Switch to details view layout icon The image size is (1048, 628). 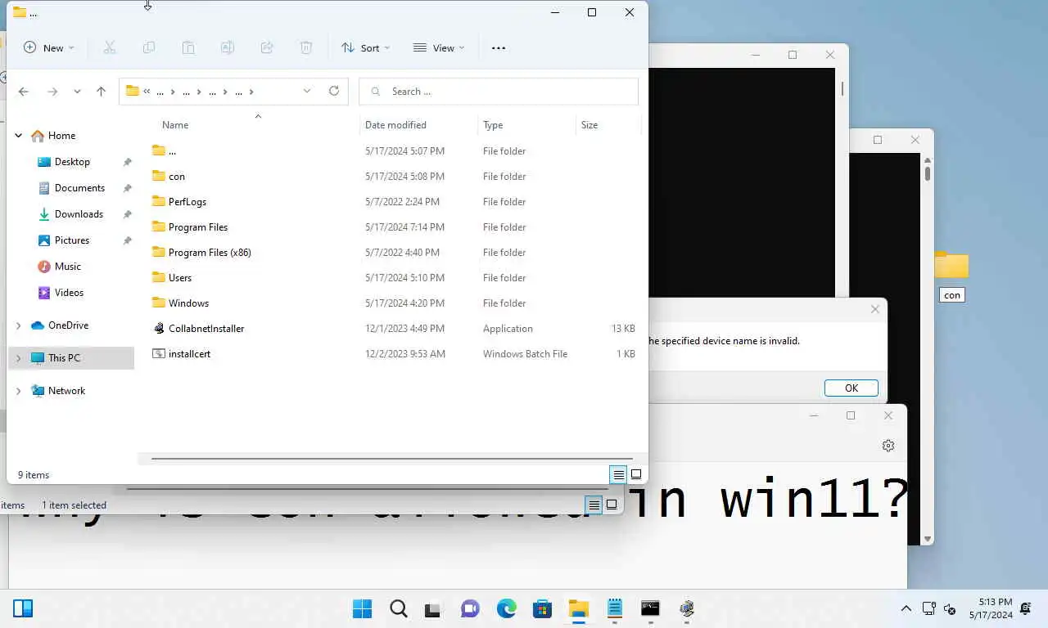point(619,474)
